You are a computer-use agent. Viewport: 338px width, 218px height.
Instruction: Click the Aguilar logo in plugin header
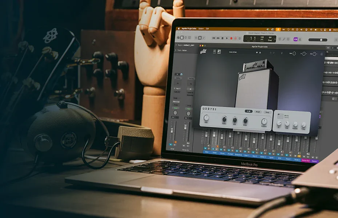(x=203, y=51)
